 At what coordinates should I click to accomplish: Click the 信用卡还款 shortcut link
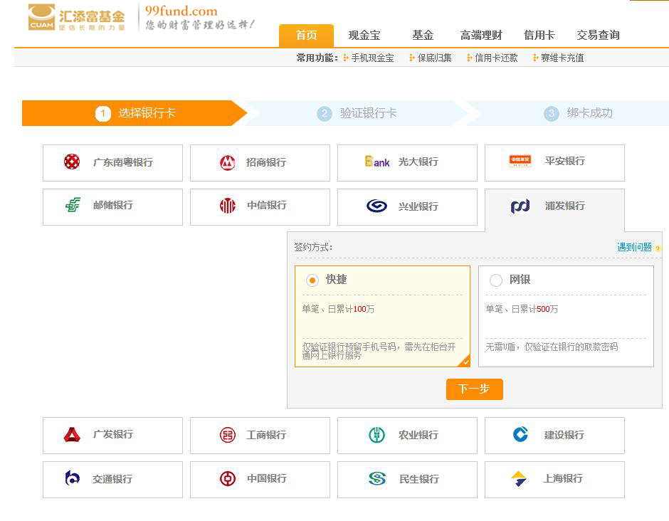pyautogui.click(x=496, y=58)
